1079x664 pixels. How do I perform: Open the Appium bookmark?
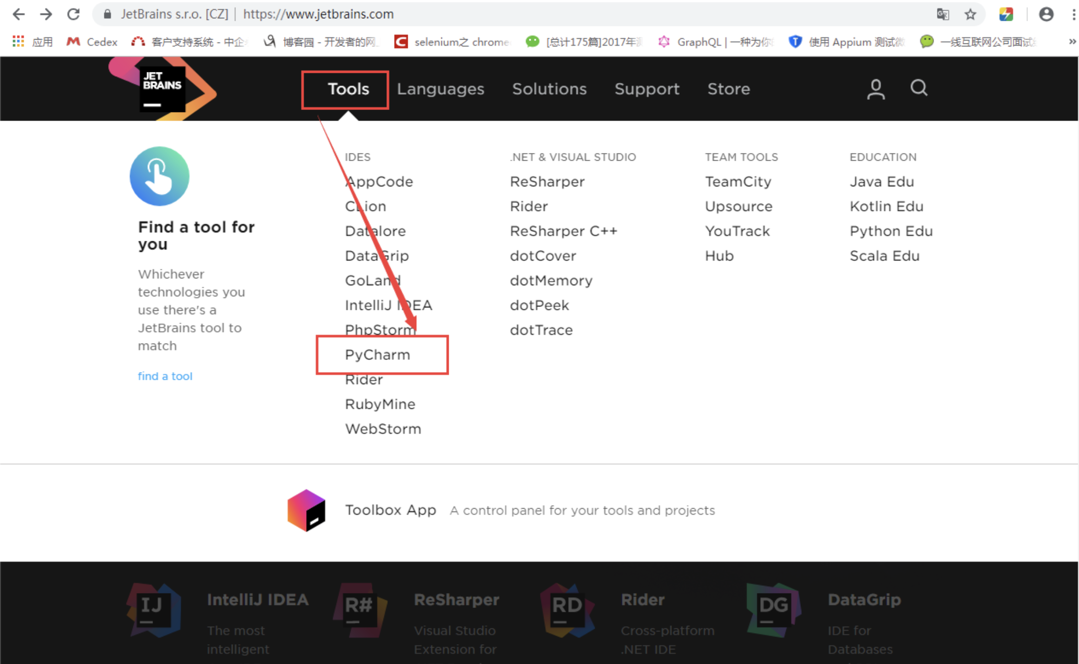click(846, 42)
